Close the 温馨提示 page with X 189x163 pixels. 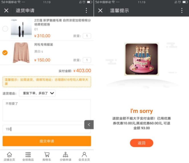tap(100, 11)
